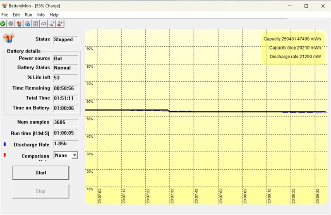Open the Run menu
This screenshot has height=215, width=331.
[29, 15]
